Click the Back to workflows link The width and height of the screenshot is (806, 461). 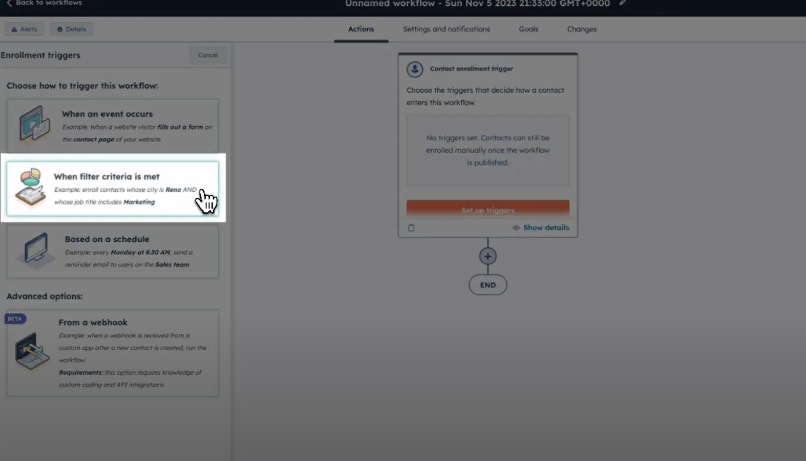pyautogui.click(x=44, y=3)
